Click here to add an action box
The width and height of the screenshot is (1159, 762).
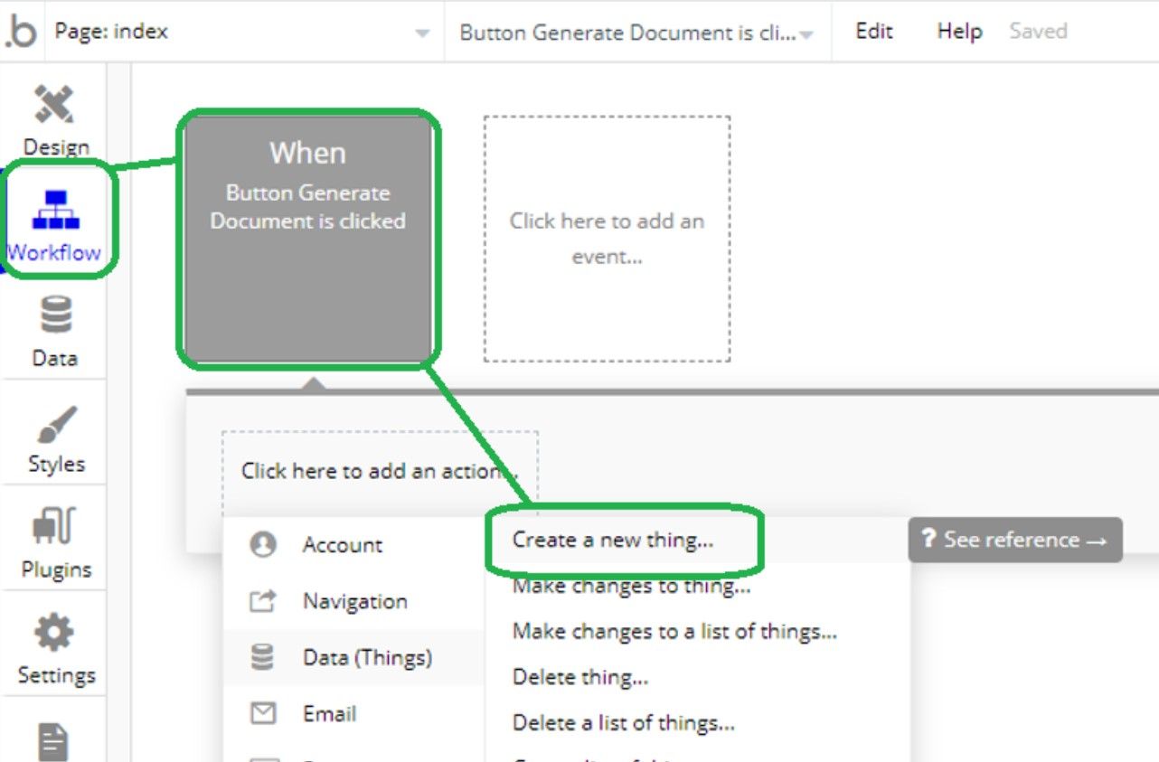(380, 471)
